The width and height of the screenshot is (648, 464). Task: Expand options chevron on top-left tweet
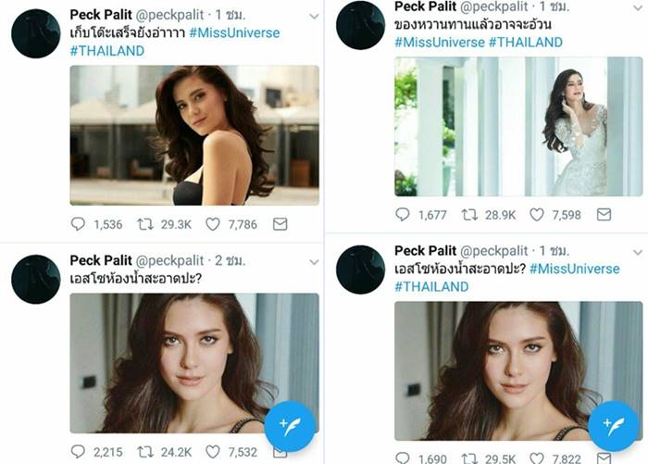coord(314,16)
